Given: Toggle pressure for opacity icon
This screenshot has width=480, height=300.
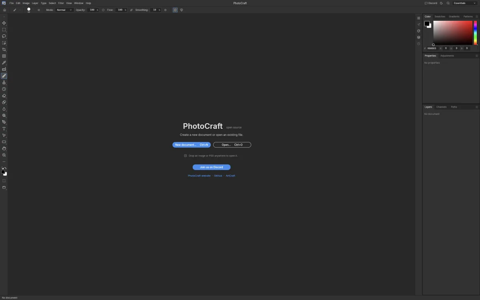Looking at the screenshot, I should pos(103,10).
